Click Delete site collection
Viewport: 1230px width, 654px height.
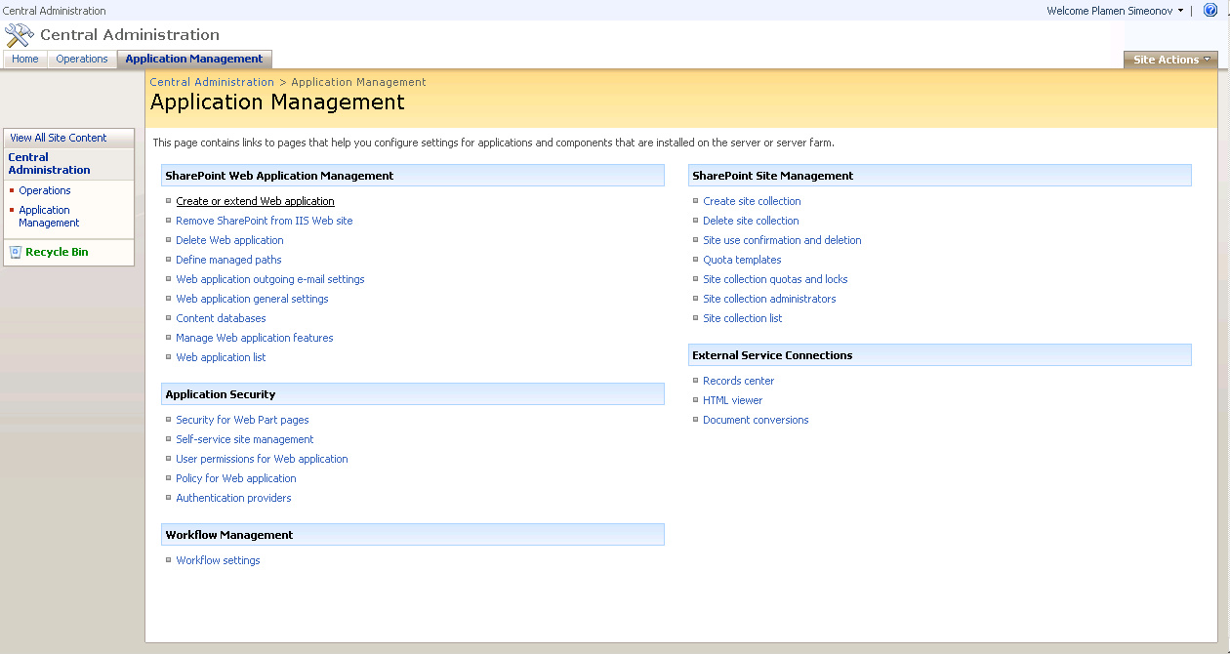751,221
